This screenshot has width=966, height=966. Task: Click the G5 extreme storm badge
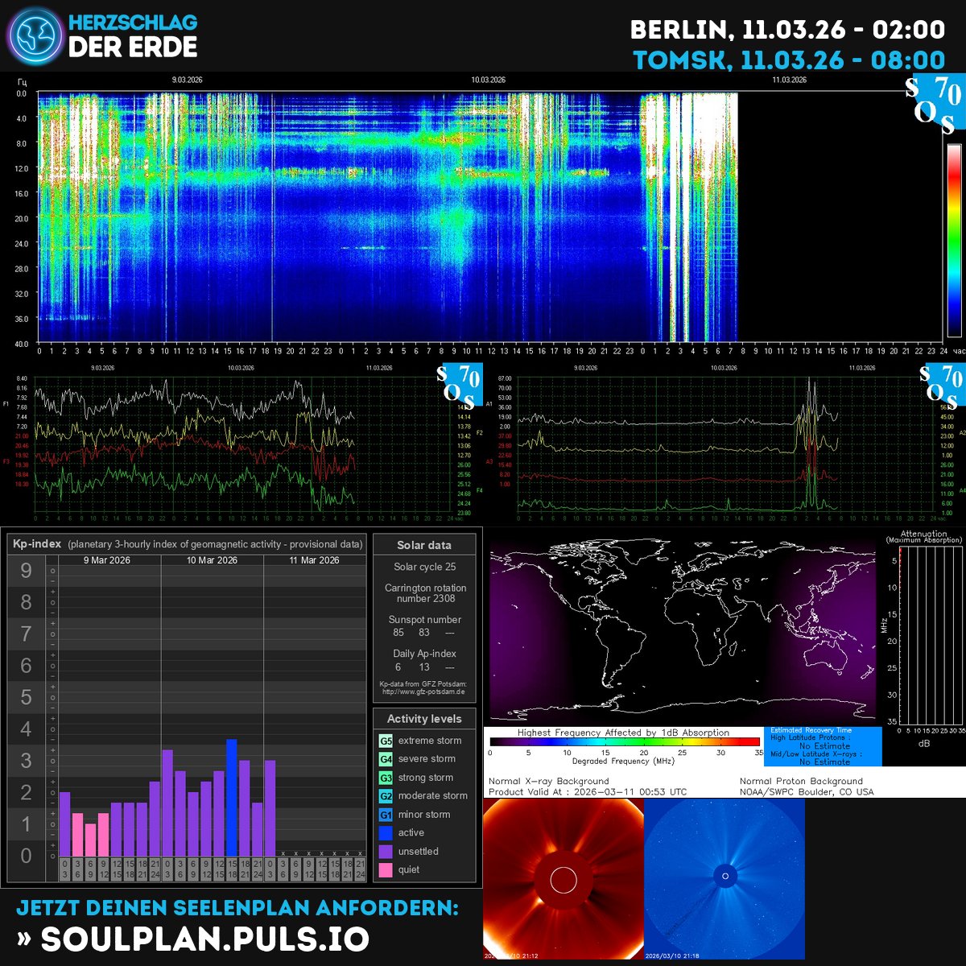[x=386, y=741]
